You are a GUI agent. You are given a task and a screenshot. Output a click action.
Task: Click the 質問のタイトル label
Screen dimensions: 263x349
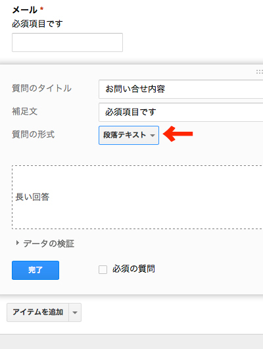click(x=42, y=88)
